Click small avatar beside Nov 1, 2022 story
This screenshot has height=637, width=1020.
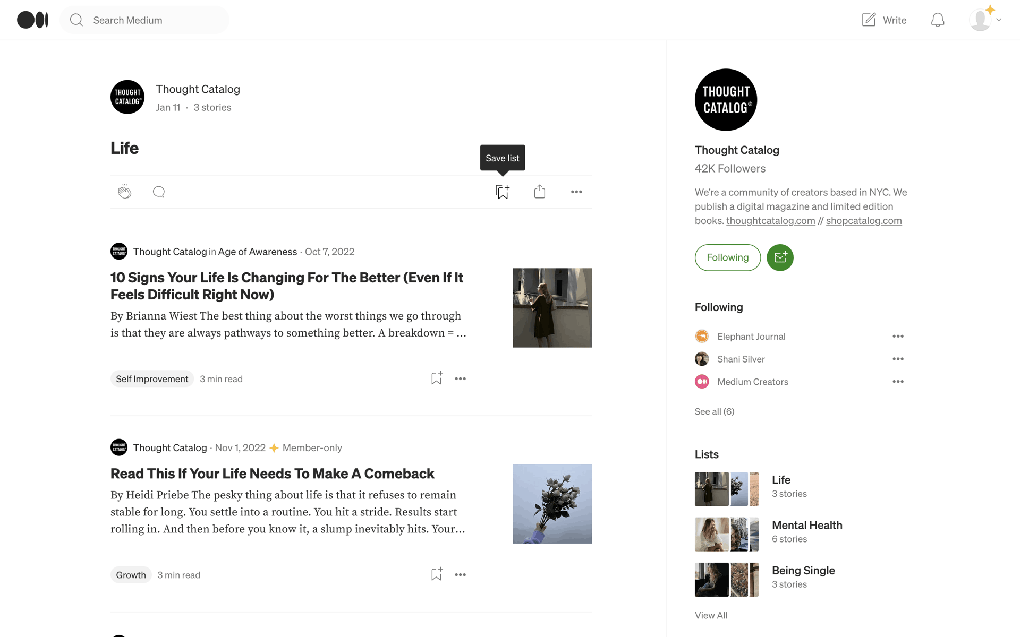119,447
